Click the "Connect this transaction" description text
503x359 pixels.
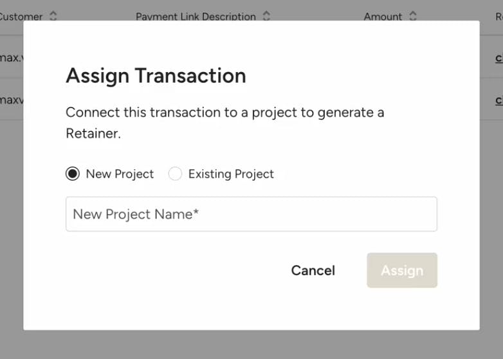[225, 123]
